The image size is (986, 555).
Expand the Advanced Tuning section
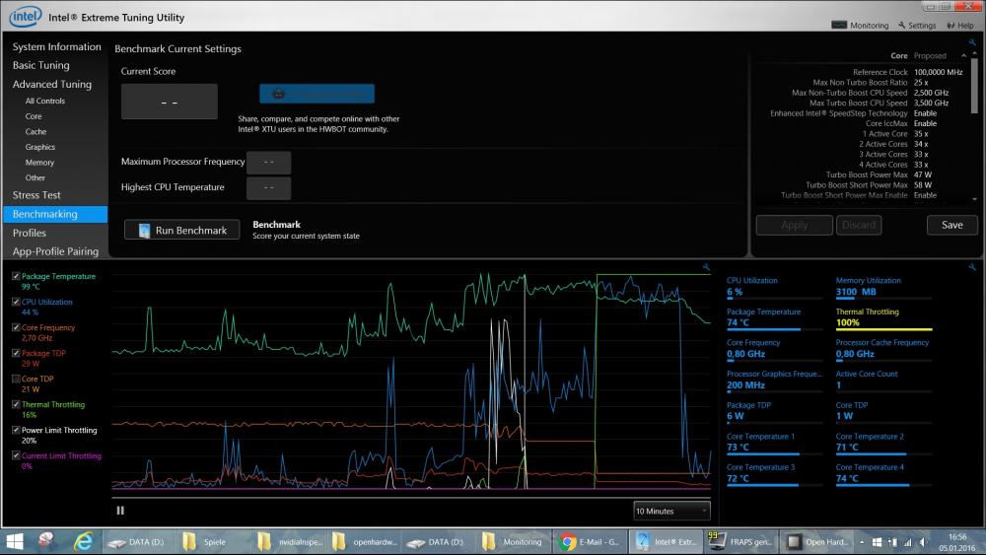point(52,85)
